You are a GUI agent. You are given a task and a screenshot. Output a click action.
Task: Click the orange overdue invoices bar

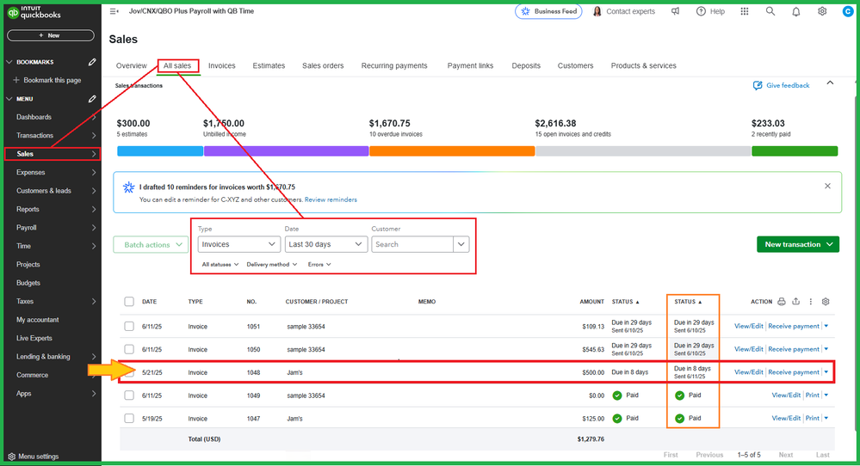(452, 151)
